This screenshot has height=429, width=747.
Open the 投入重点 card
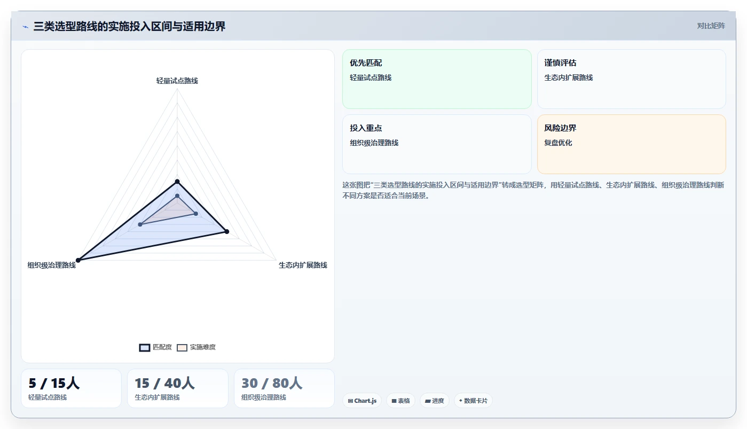click(x=437, y=144)
